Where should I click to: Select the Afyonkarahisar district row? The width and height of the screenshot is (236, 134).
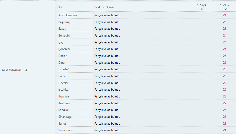point(146,15)
